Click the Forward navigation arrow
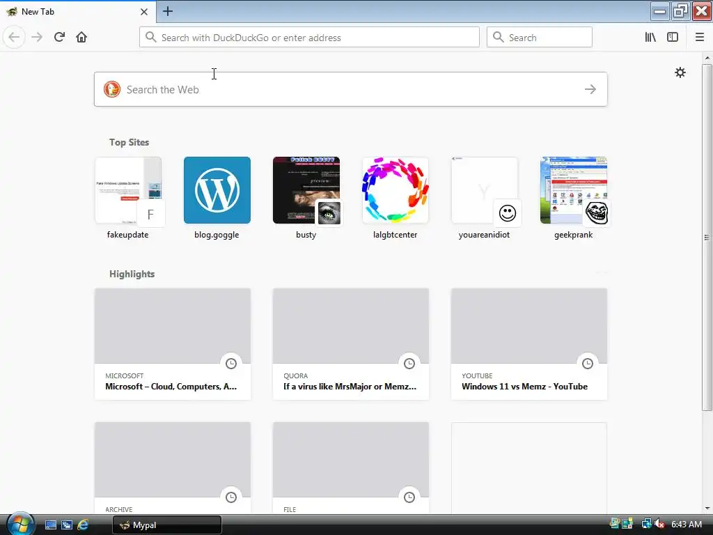The height and width of the screenshot is (535, 713). click(x=37, y=37)
